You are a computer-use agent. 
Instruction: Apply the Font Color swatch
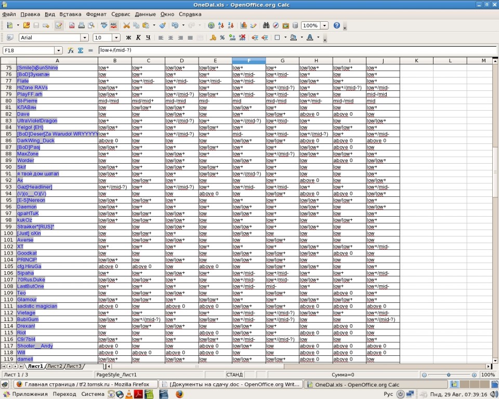click(x=310, y=37)
